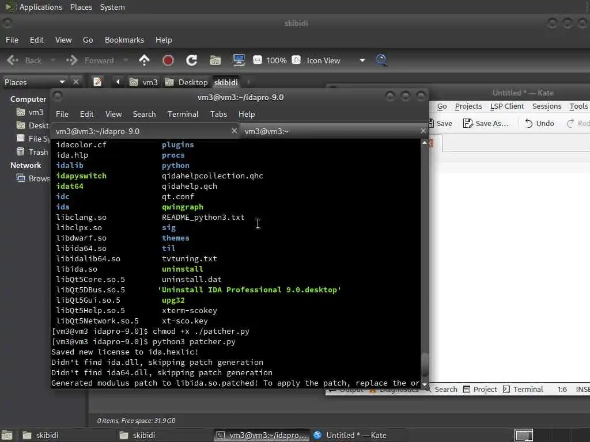Click terminal scrollbar down arrow
590x442 pixels.
425,384
